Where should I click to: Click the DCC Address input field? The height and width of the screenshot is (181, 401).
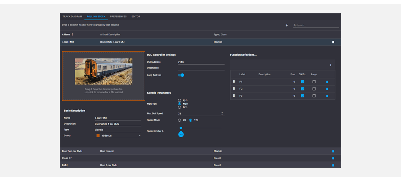coord(201,62)
